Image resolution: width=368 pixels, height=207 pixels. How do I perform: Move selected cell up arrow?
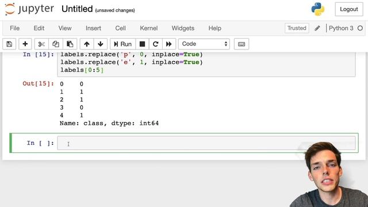point(87,44)
